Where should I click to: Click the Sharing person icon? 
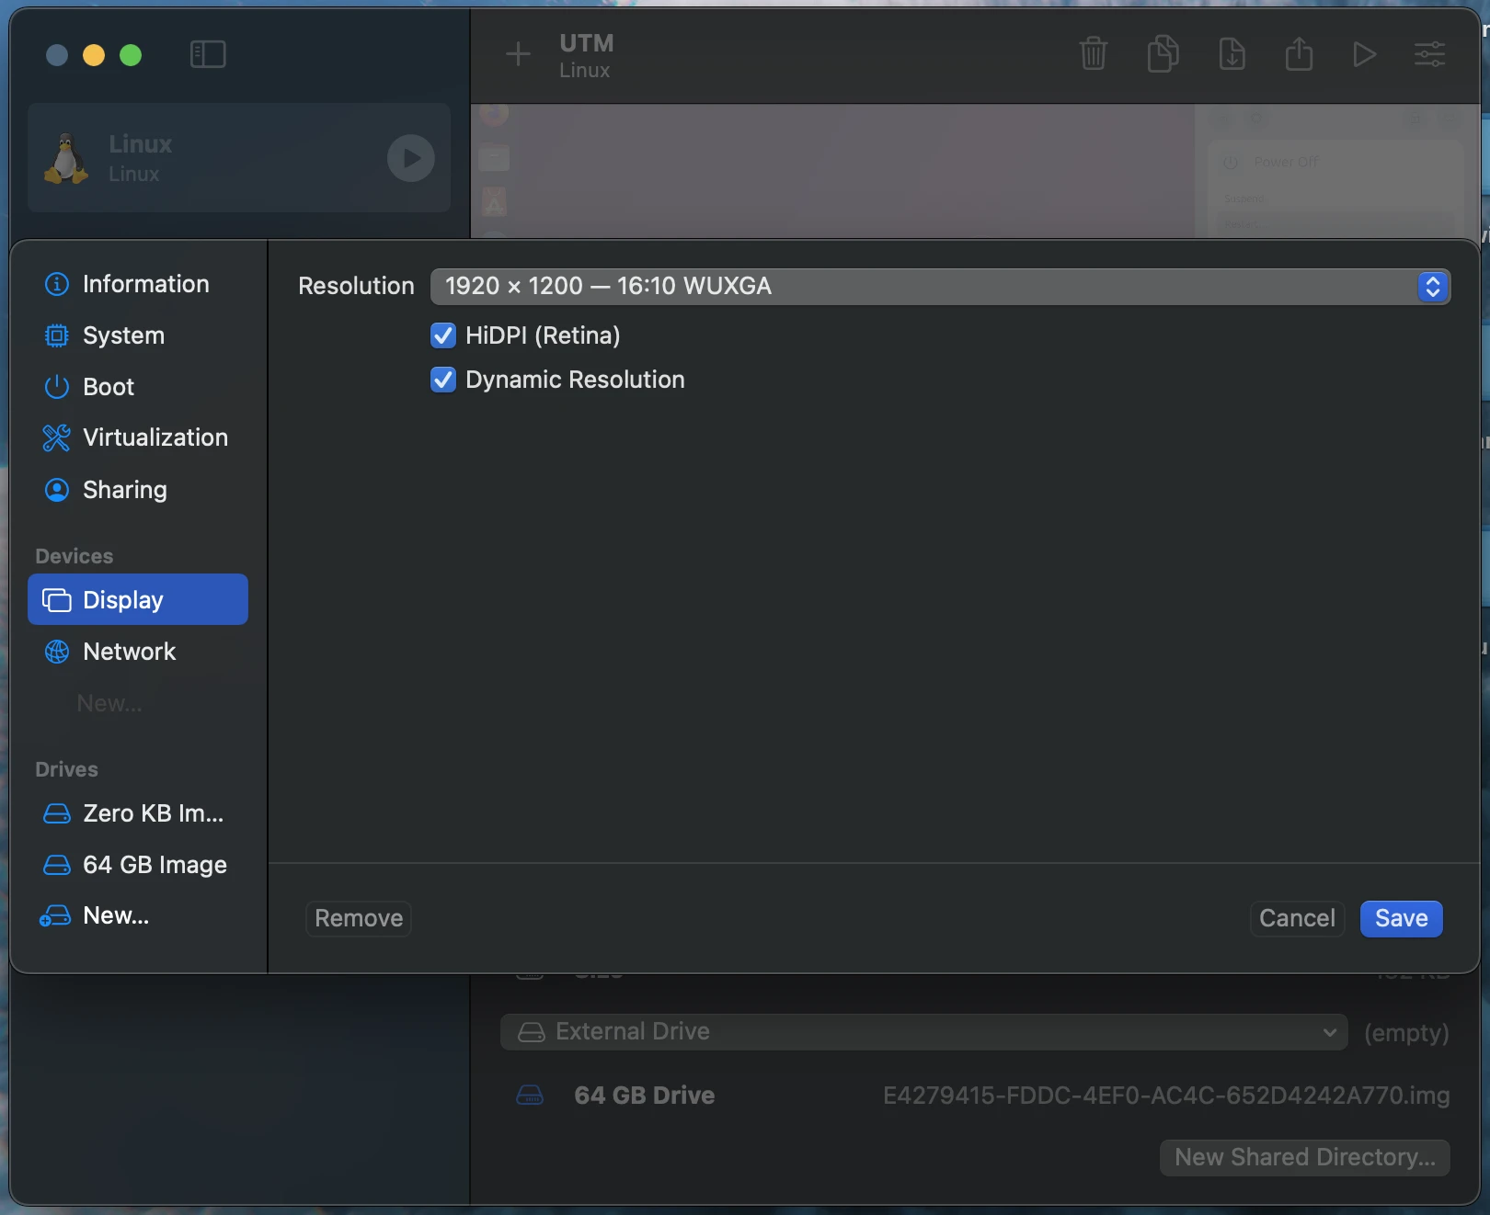tap(57, 490)
